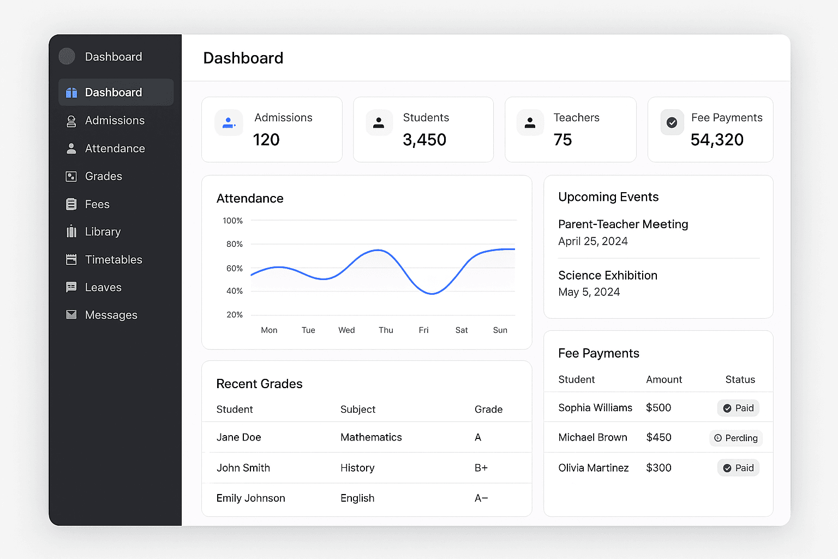Click the Grades picture icon
The width and height of the screenshot is (838, 559).
pos(71,176)
